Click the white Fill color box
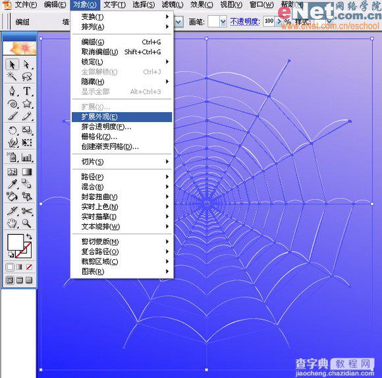The height and width of the screenshot is (378, 382). [x=16, y=242]
